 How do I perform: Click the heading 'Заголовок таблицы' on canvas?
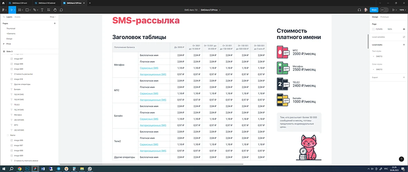[139, 37]
